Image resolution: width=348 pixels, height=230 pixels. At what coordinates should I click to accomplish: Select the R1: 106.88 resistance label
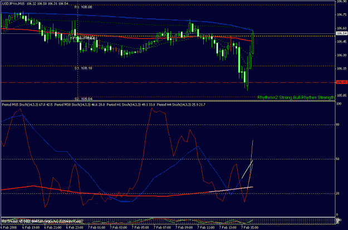[83, 7]
